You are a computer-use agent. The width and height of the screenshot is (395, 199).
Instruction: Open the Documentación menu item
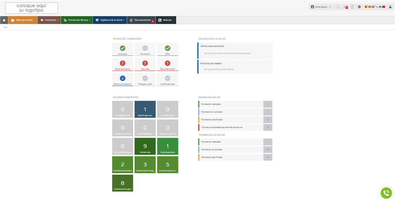(141, 20)
